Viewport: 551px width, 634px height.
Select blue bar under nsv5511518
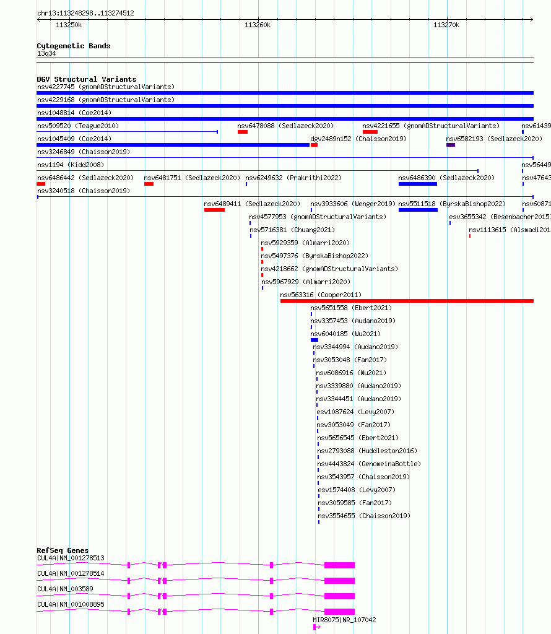[x=418, y=210]
